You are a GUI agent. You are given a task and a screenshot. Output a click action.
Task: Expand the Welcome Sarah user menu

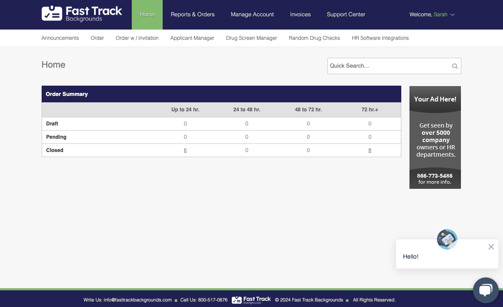coord(432,15)
